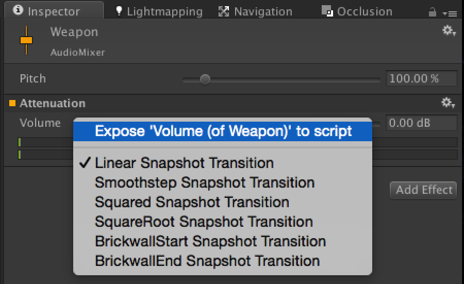This screenshot has width=464, height=284.
Task: Switch to the Occlusion tab
Action: point(363,11)
